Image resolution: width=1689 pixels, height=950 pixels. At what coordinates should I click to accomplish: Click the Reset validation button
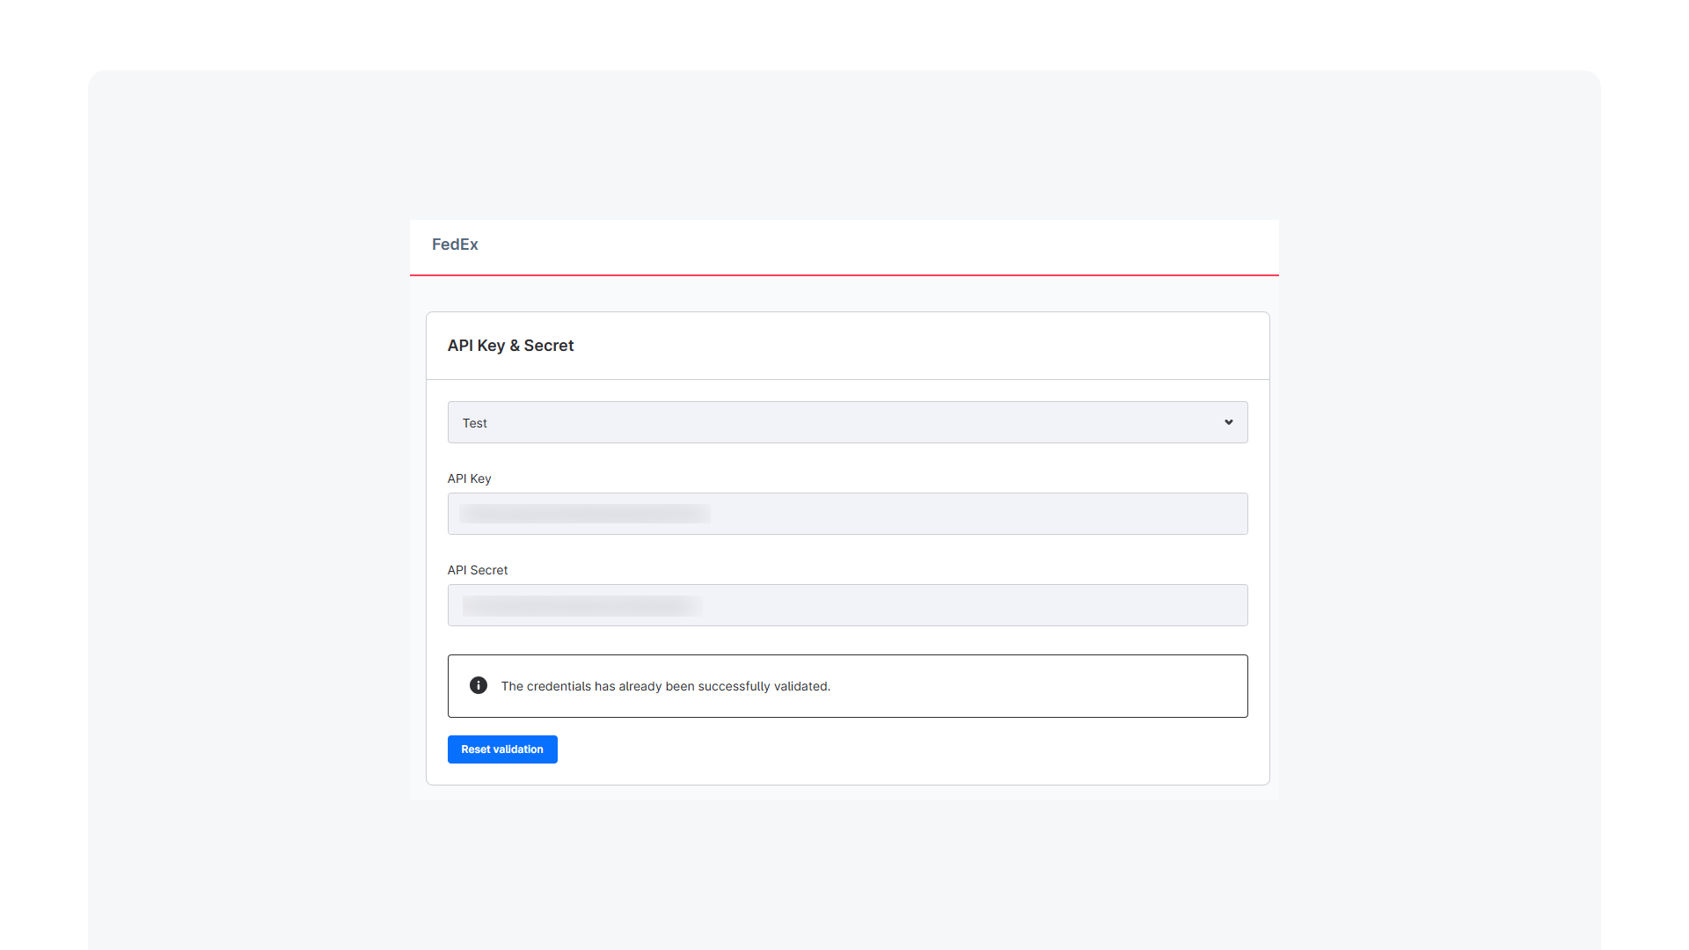click(x=502, y=749)
